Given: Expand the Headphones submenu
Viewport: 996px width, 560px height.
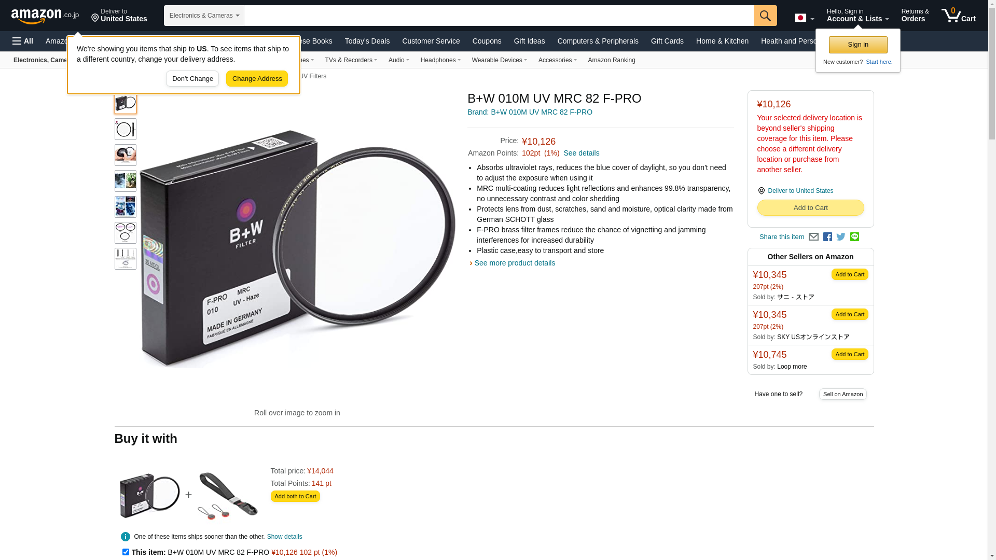Looking at the screenshot, I should click(440, 60).
